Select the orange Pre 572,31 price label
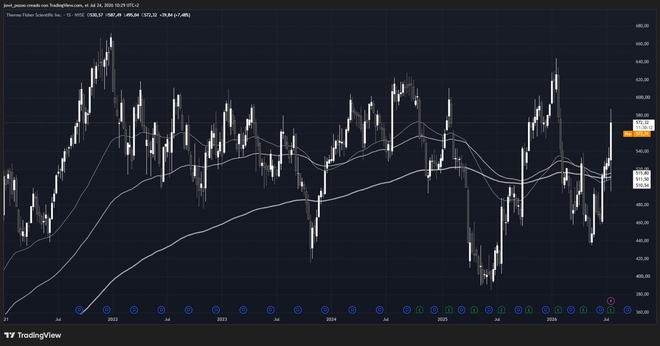660x346 pixels. pyautogui.click(x=636, y=134)
